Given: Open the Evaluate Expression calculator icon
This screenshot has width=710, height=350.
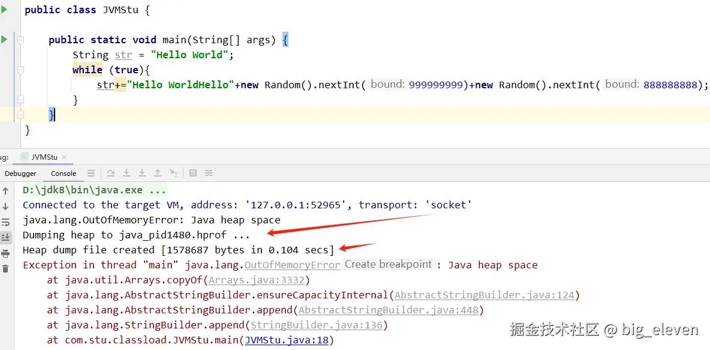Looking at the screenshot, I should pyautogui.click(x=193, y=173).
